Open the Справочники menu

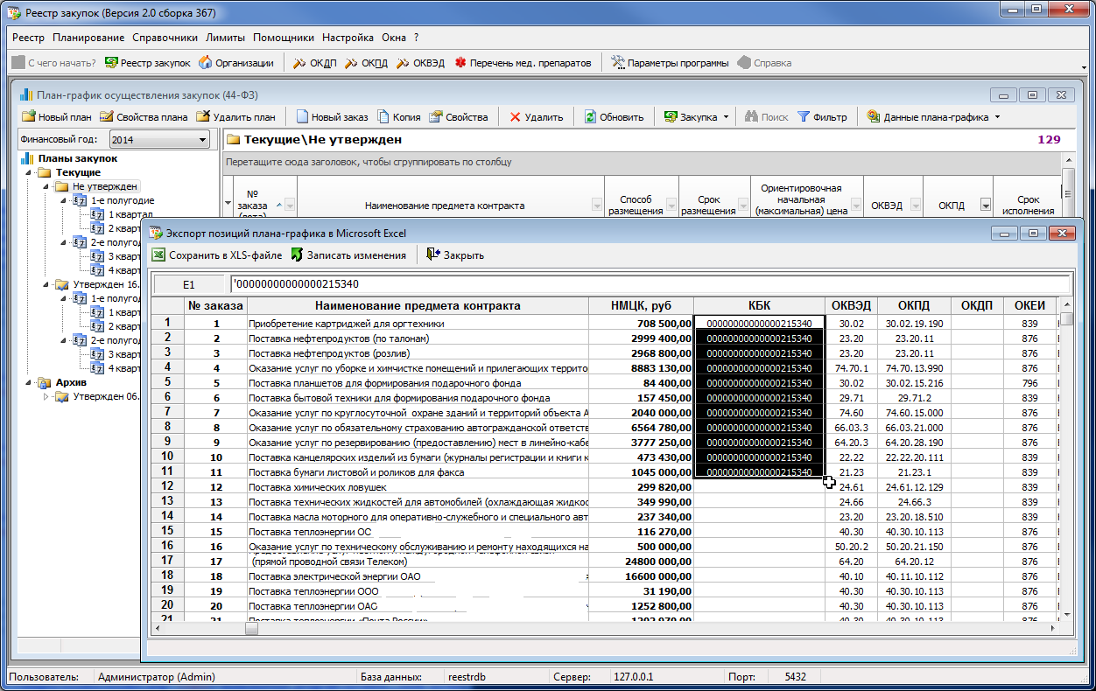click(x=165, y=38)
